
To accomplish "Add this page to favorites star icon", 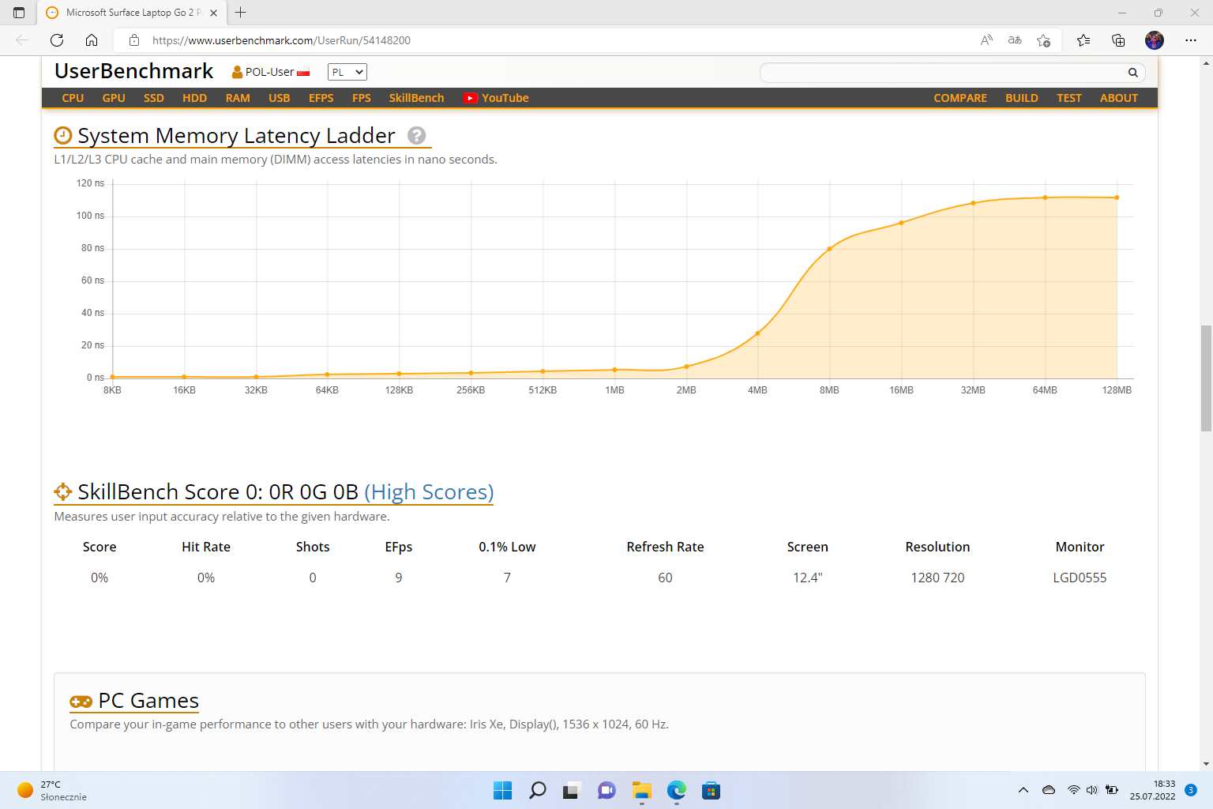I will coord(1043,40).
